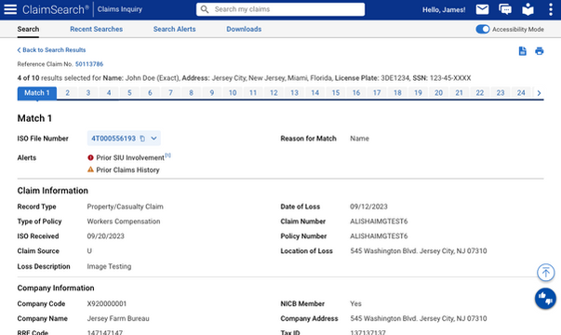Select match tab 17

click(x=377, y=93)
